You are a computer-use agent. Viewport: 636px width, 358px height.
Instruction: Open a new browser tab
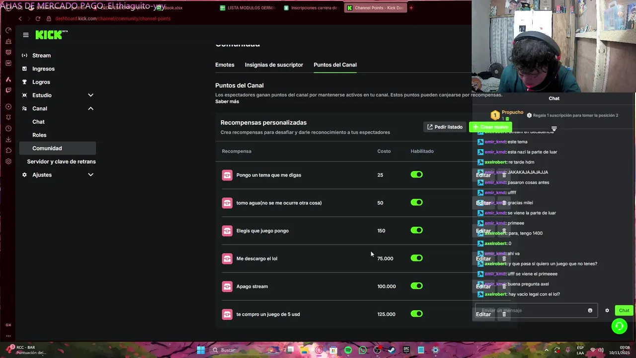tap(411, 7)
